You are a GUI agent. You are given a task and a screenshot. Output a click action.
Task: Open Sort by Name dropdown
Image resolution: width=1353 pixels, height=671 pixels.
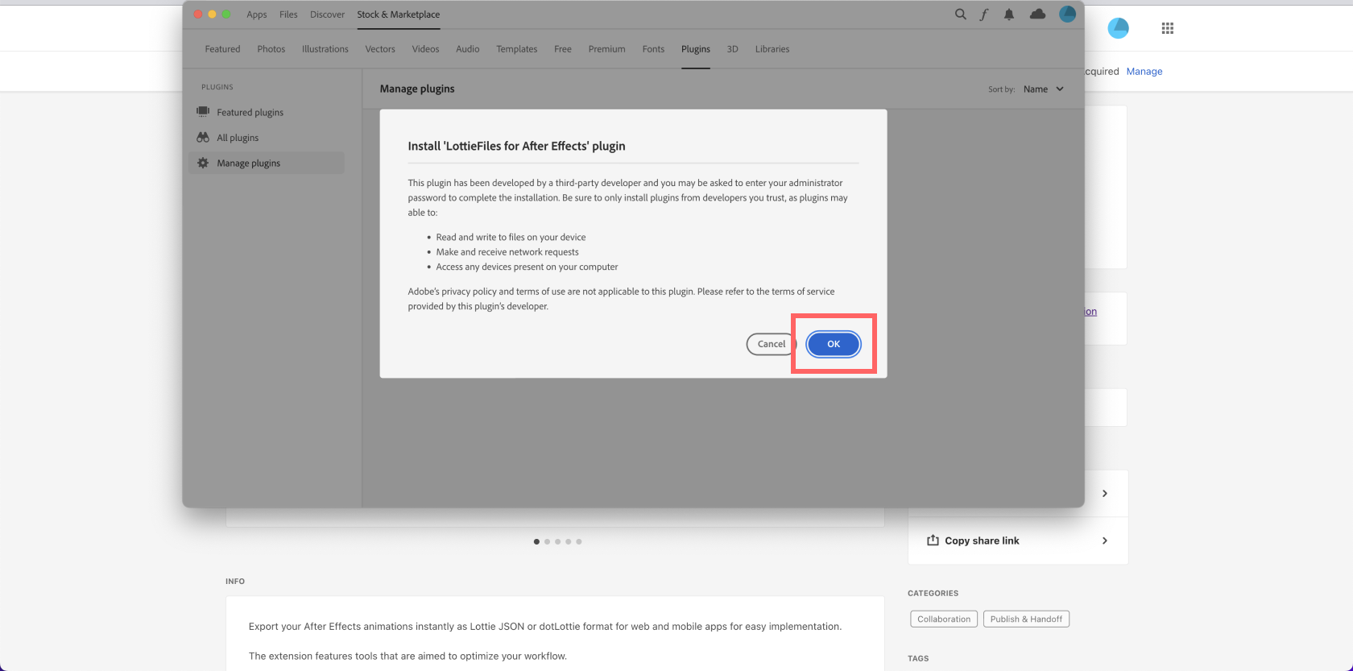pos(1044,89)
